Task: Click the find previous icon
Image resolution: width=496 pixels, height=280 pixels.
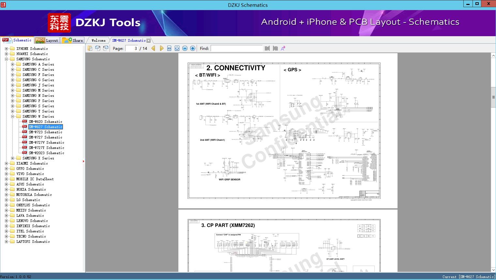Action: click(267, 48)
